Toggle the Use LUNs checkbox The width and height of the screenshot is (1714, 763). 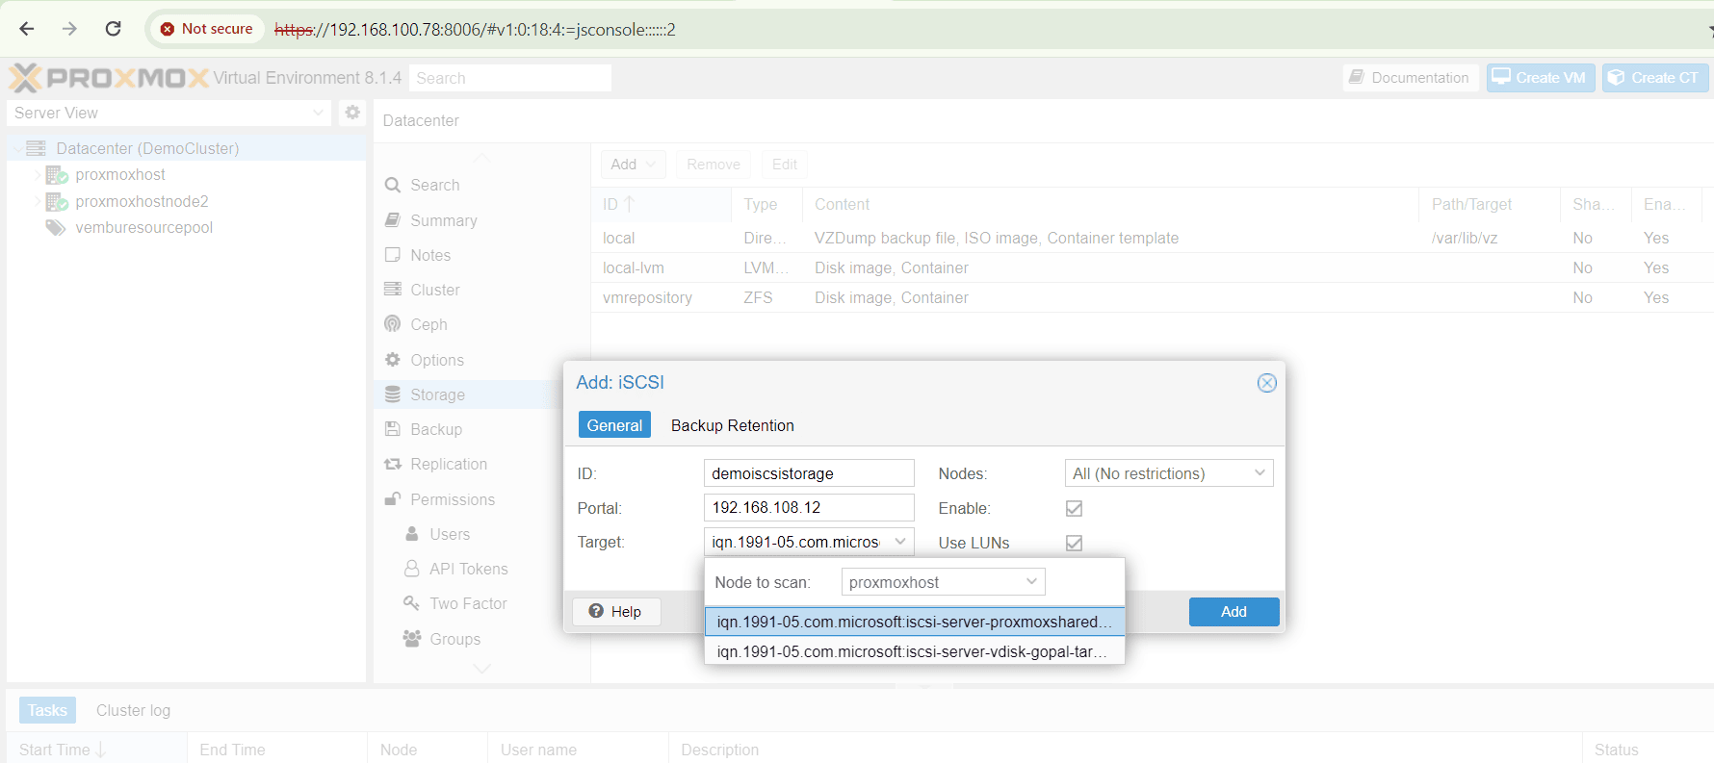1074,543
